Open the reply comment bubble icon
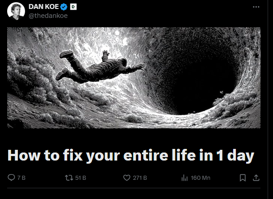This screenshot has height=199, width=273. click(x=11, y=178)
